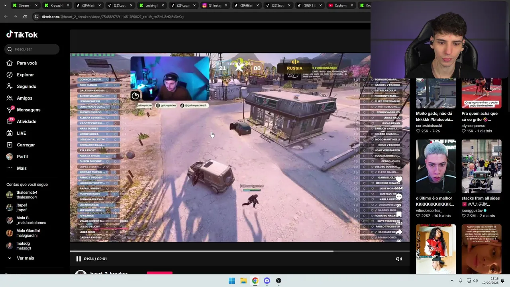Screen dimensions: 510x287
Task: Go forward in the browser
Action: 15,17
